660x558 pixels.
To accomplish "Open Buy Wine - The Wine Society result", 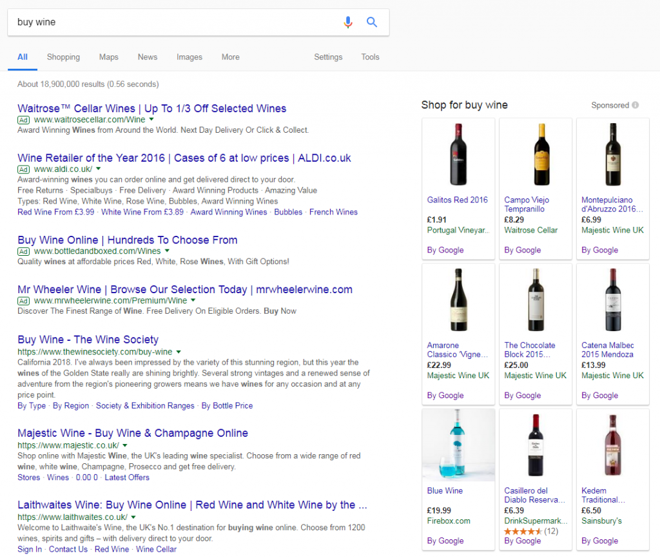I will click(88, 340).
